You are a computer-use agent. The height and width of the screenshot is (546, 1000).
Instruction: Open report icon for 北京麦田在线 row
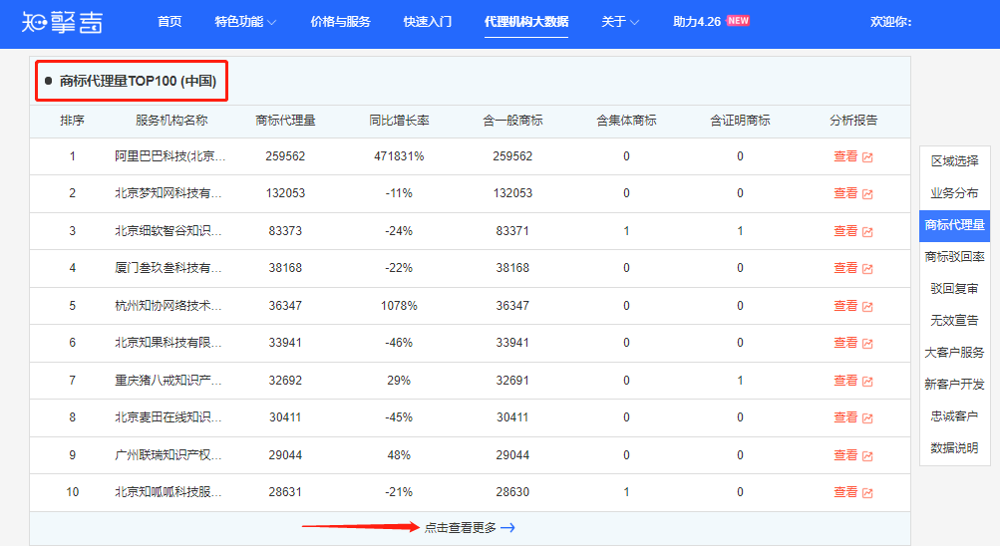coord(867,417)
